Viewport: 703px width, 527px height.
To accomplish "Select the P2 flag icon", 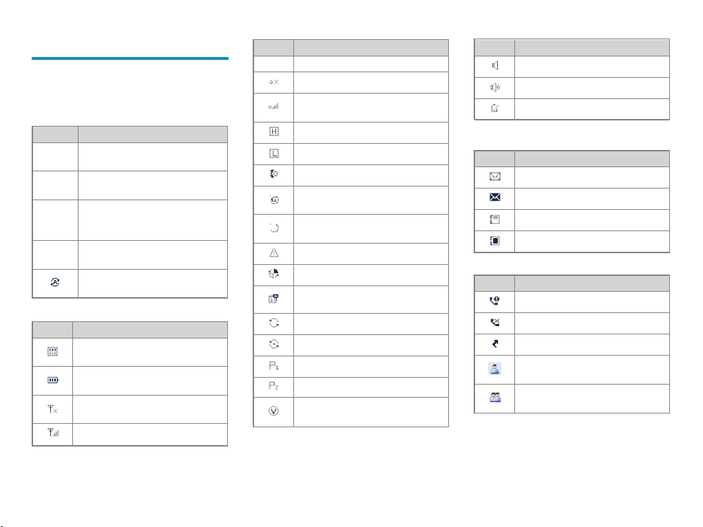I will pos(273,385).
